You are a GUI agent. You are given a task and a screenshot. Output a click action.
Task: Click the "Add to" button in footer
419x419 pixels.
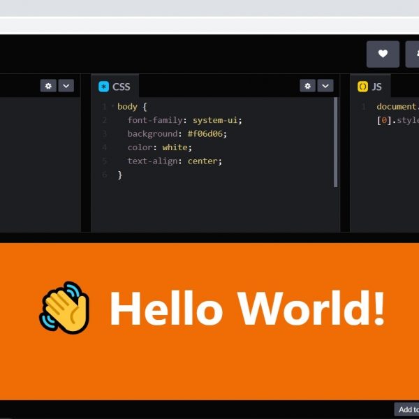(406, 409)
